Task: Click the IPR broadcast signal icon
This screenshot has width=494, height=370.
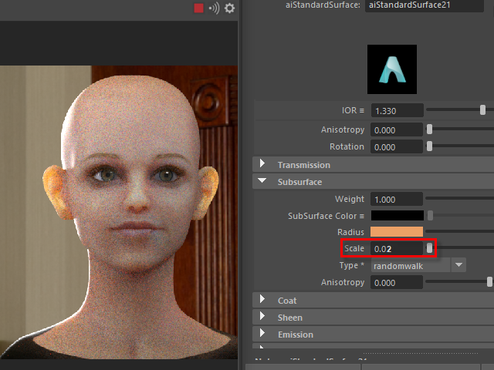Action: 214,8
